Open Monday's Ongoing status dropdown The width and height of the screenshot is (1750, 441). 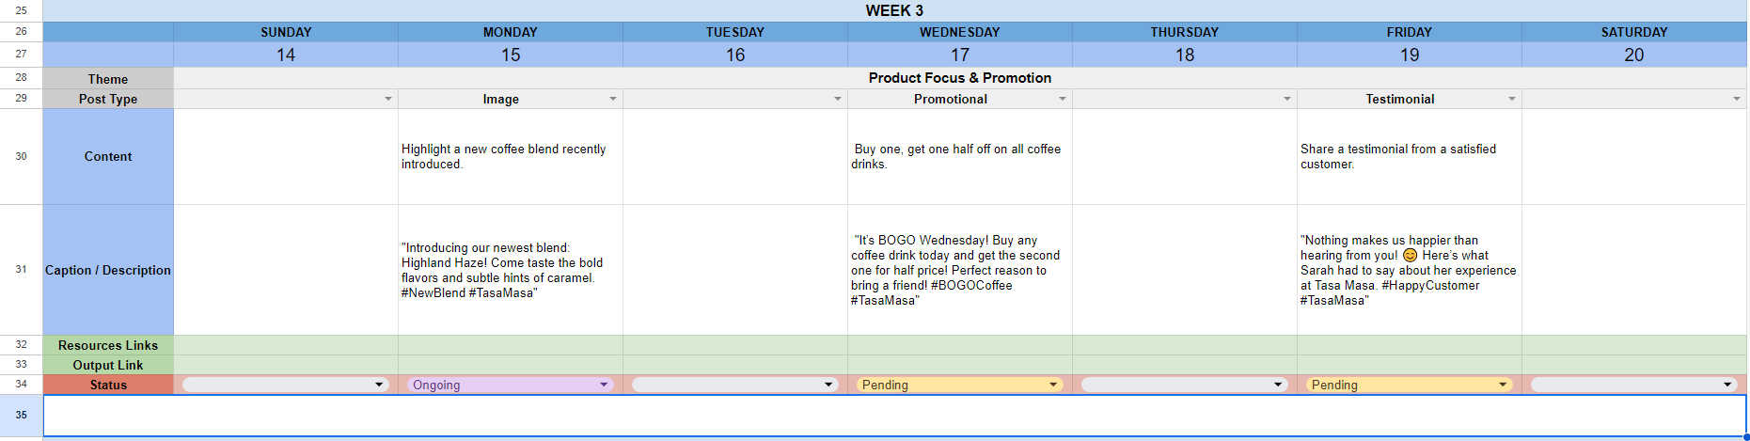[x=604, y=385]
